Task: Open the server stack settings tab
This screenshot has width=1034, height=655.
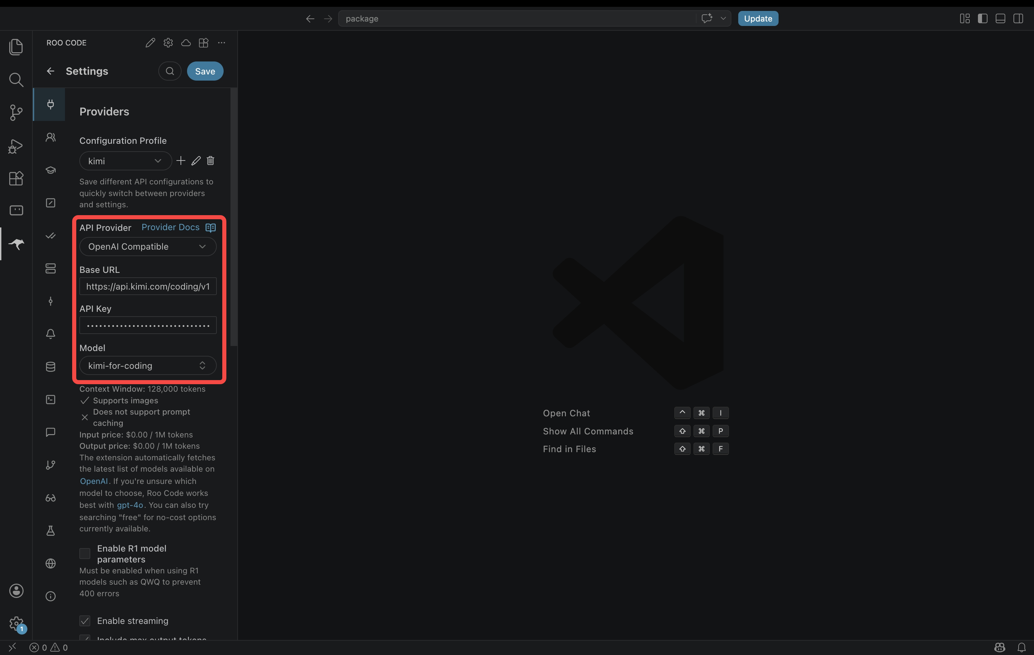Action: point(50,268)
